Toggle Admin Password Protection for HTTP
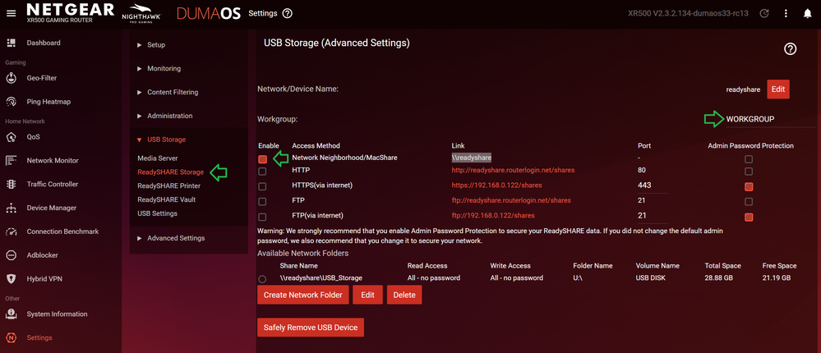821x353 pixels. click(x=749, y=171)
